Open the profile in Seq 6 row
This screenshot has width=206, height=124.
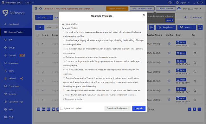pyautogui.click(x=181, y=42)
